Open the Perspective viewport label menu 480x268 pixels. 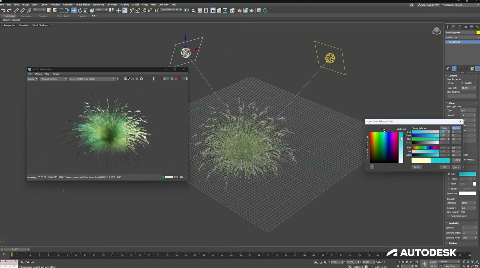[x=10, y=25]
